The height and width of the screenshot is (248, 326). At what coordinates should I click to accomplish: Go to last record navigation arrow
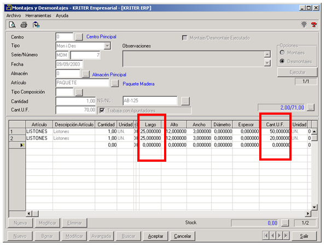click(286, 236)
